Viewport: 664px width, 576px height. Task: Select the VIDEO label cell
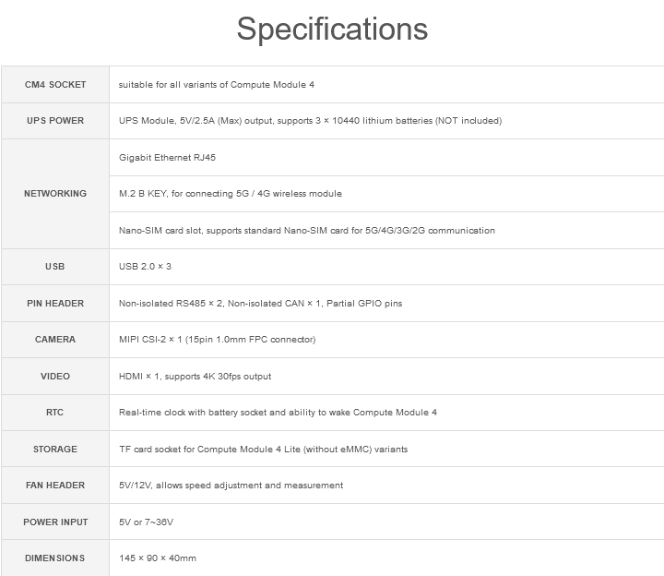55,377
